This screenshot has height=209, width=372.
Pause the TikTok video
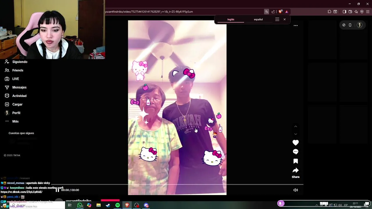tap(57, 190)
